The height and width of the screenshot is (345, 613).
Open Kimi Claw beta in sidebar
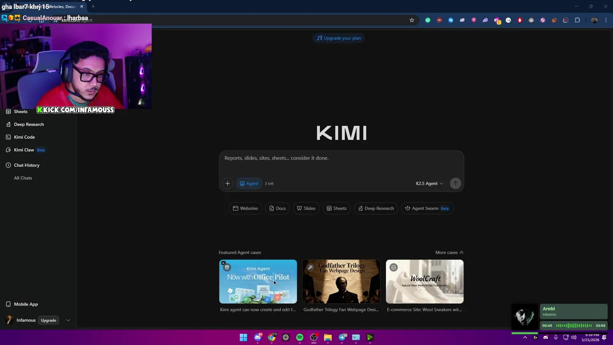(25, 150)
